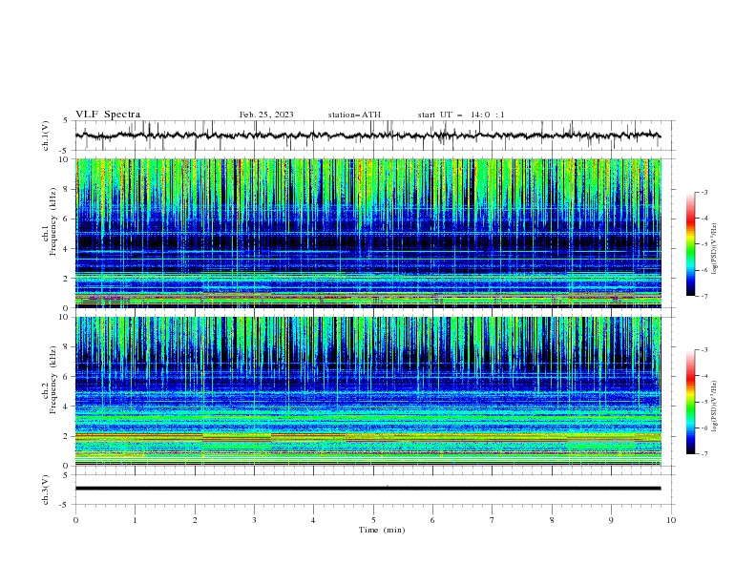Click time axis tick label '2'

click(195, 520)
